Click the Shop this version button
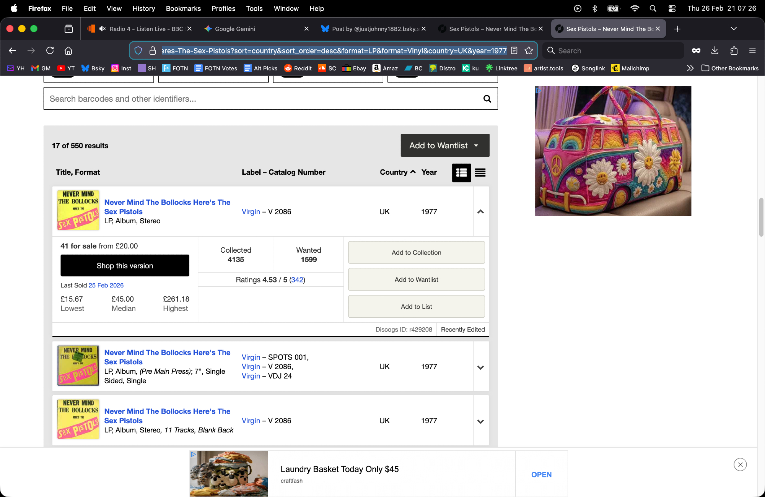This screenshot has height=497, width=765. 125,266
